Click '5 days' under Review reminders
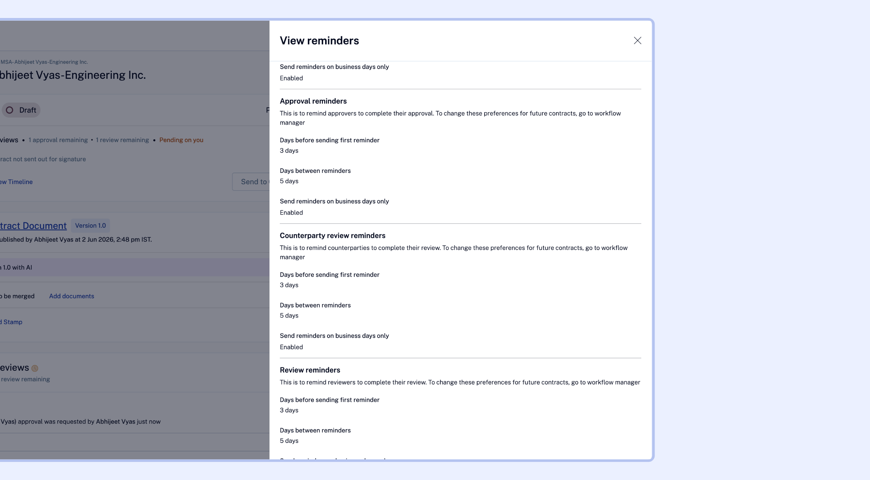This screenshot has height=480, width=870. tap(289, 441)
